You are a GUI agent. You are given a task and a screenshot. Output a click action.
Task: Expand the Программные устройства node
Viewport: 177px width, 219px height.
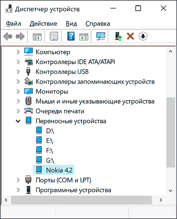pos(18,190)
